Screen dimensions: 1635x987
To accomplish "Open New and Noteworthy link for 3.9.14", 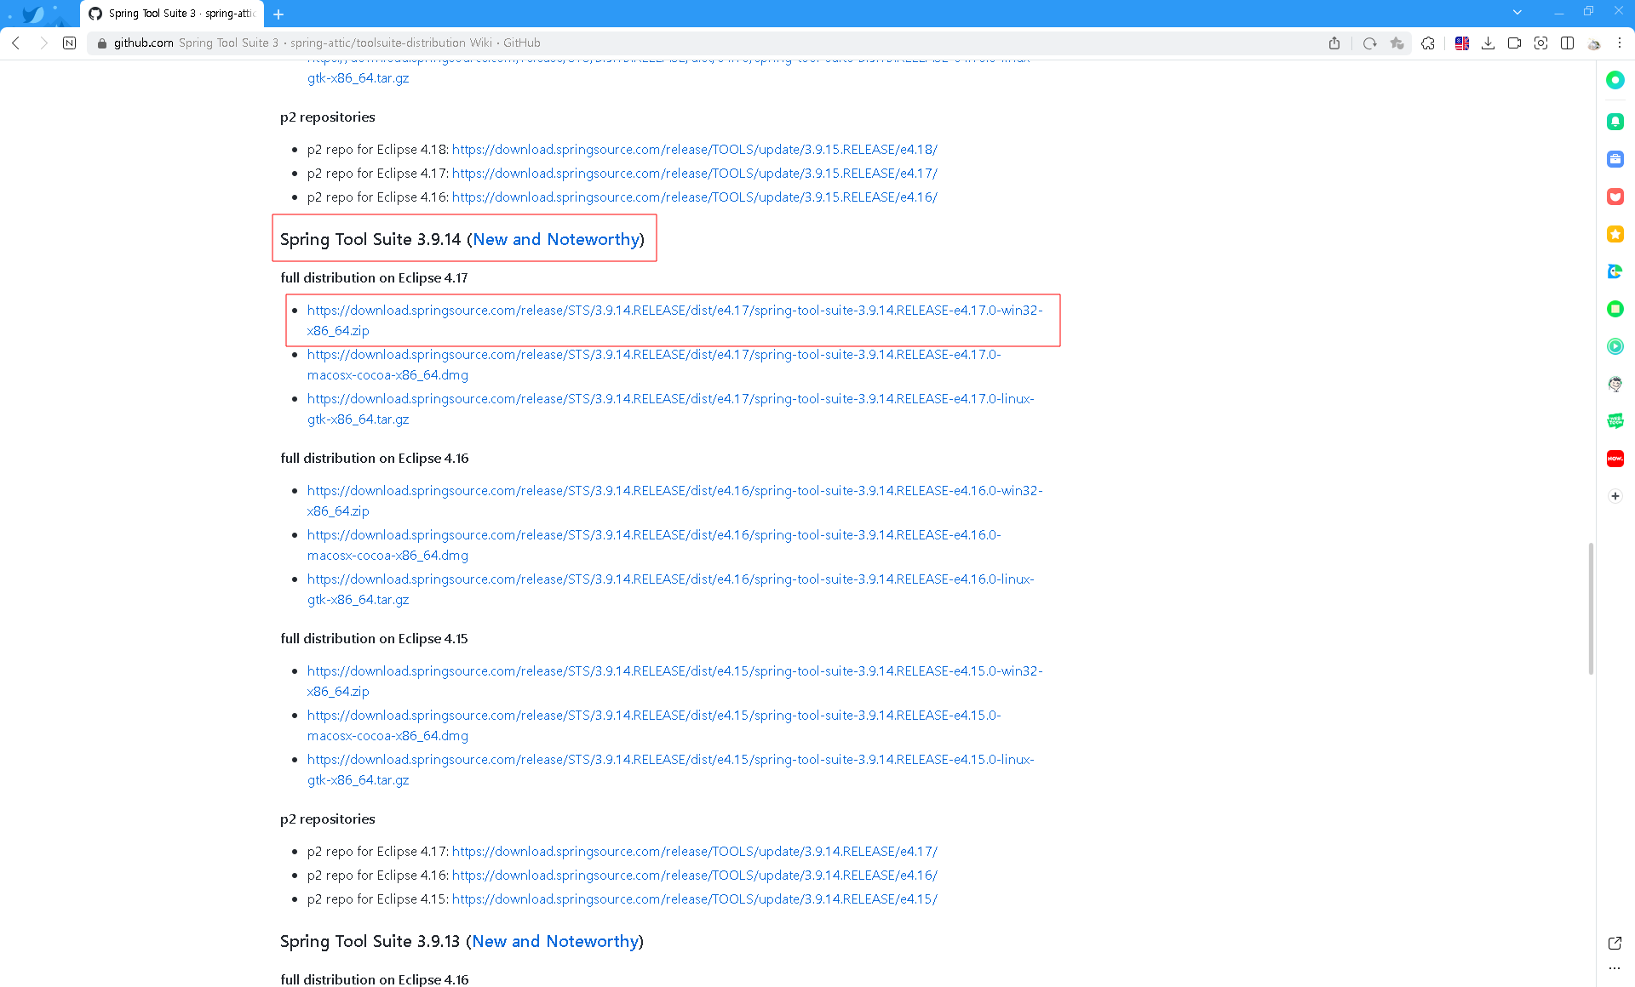I will pos(555,240).
